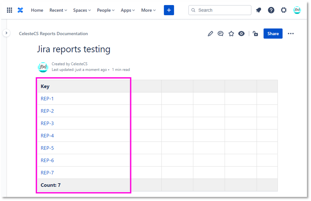Open issue REP-7

(x=47, y=173)
